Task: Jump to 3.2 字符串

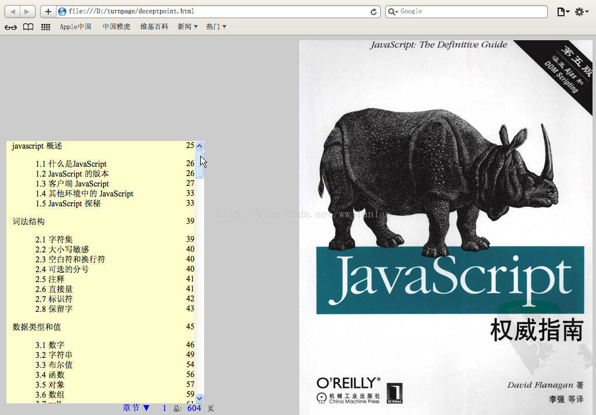Action: [x=54, y=355]
